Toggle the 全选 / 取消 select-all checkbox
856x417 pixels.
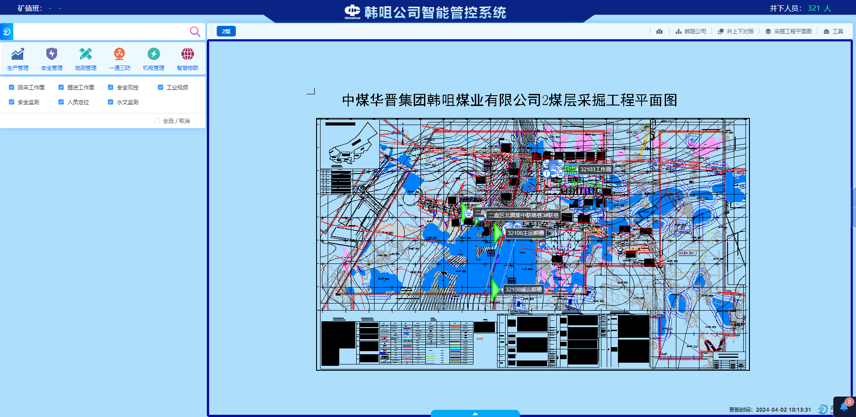click(x=157, y=121)
